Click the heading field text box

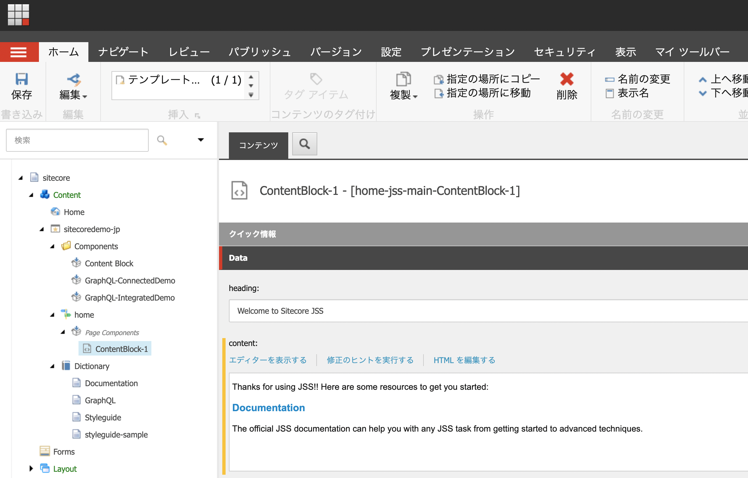(488, 311)
